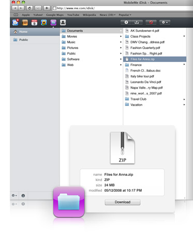
Task: Select the Movies folder
Action: pos(92,37)
